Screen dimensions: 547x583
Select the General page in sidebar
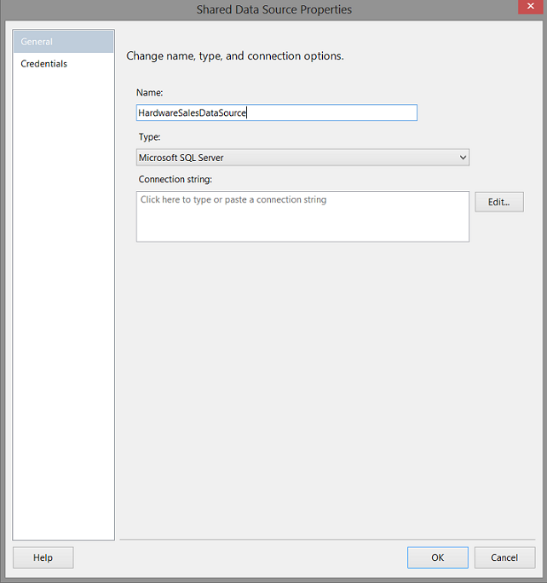coord(63,42)
